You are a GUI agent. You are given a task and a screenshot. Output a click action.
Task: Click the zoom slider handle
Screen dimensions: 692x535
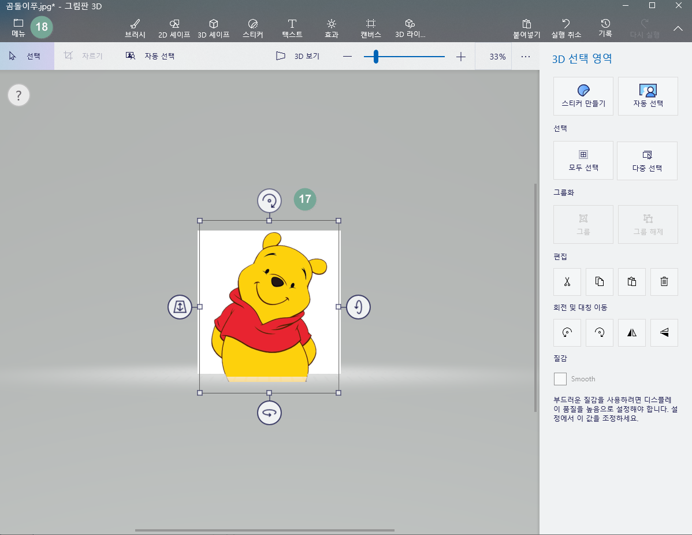376,57
